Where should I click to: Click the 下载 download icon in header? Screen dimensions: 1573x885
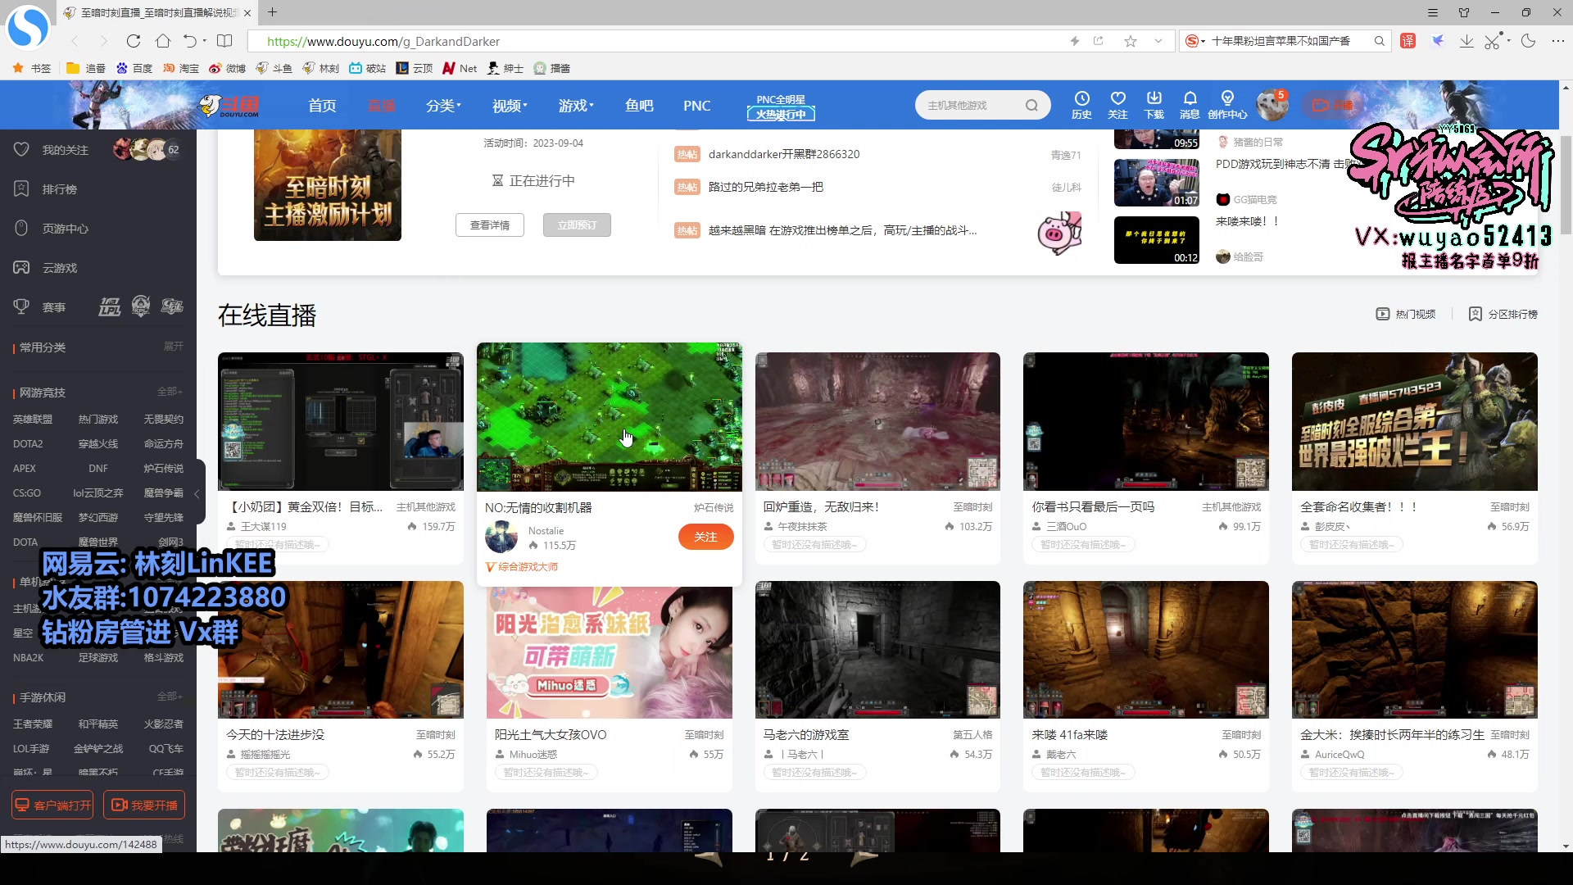pyautogui.click(x=1154, y=105)
